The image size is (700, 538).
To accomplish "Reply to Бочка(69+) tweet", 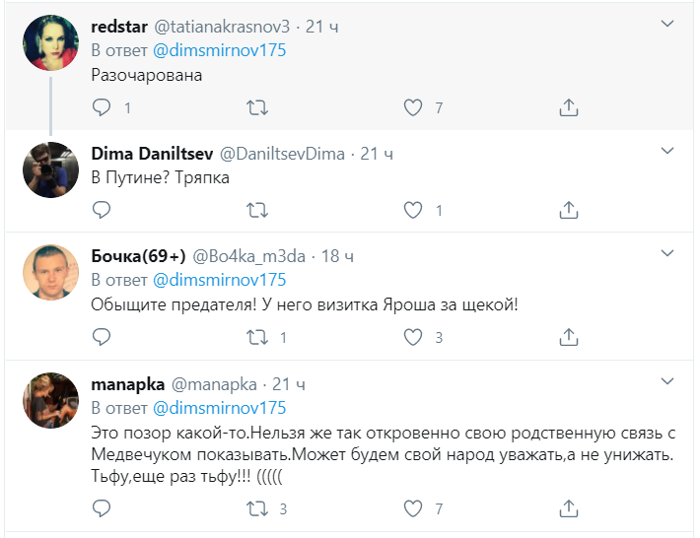I will coord(101,337).
